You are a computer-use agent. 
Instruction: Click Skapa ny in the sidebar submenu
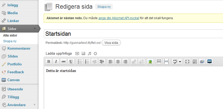coord(10,41)
